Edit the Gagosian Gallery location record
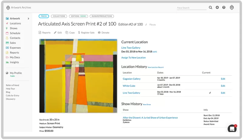The image size is (243, 140). pos(223,79)
